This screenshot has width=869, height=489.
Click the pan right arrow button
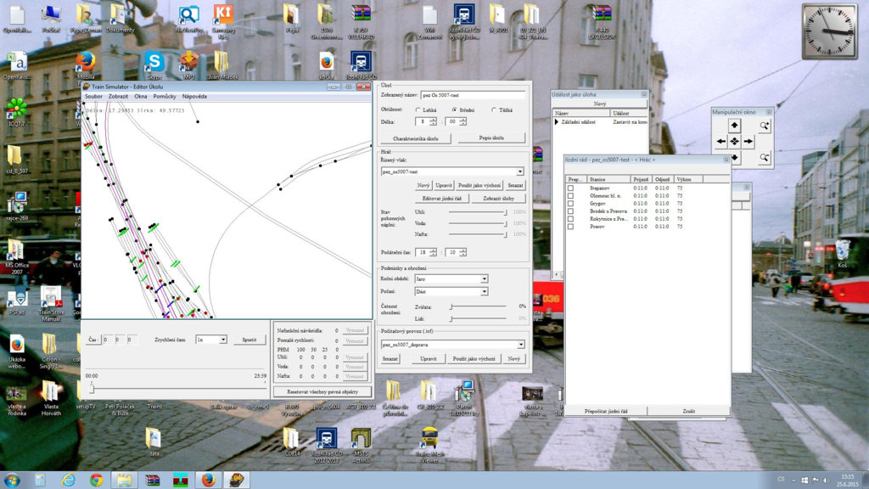748,142
